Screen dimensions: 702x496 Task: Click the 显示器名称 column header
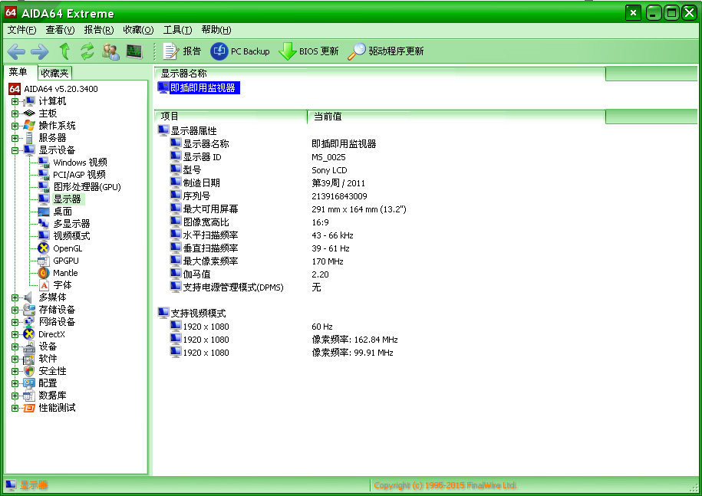(x=380, y=74)
